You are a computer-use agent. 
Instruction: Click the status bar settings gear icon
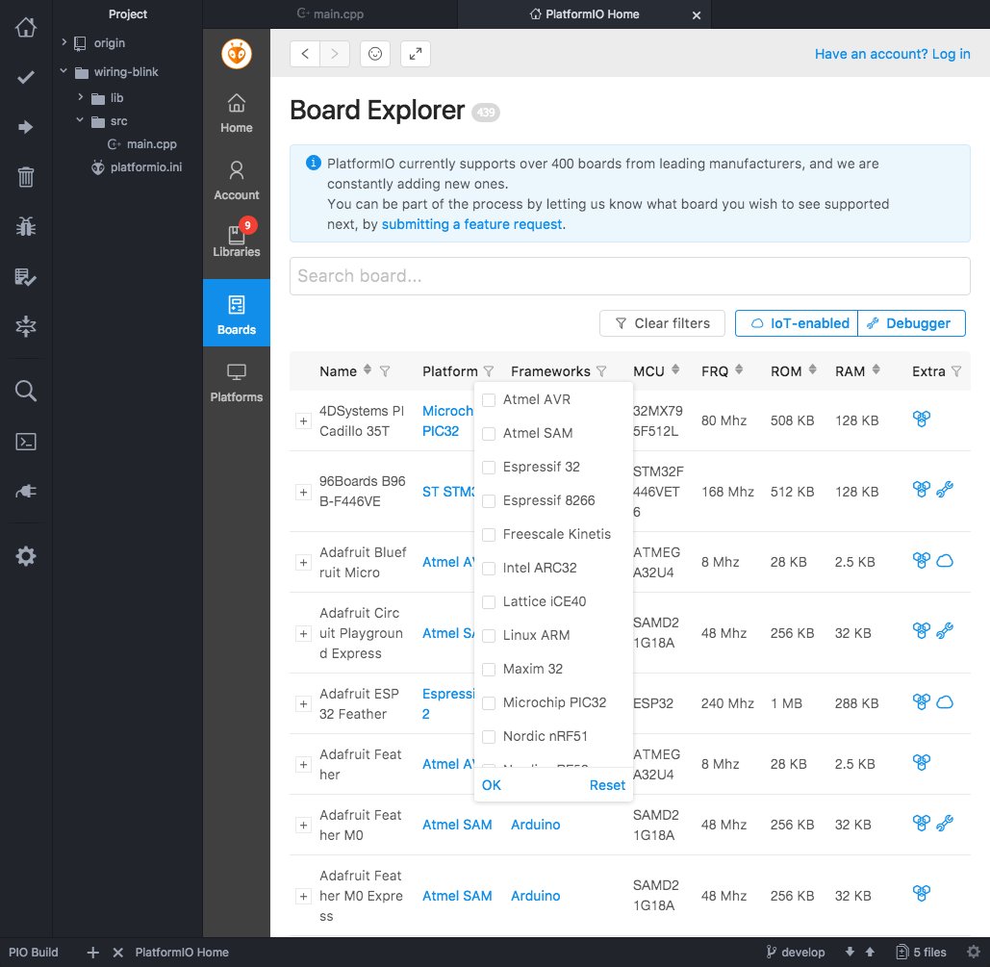pos(974,952)
